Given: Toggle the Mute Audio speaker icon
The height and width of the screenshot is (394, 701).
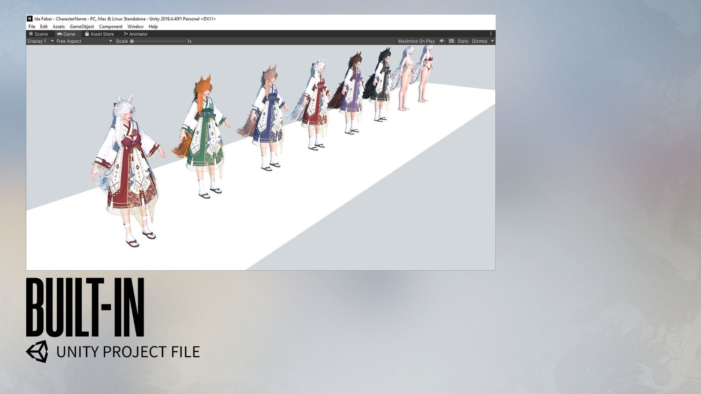Looking at the screenshot, I should click(x=442, y=41).
